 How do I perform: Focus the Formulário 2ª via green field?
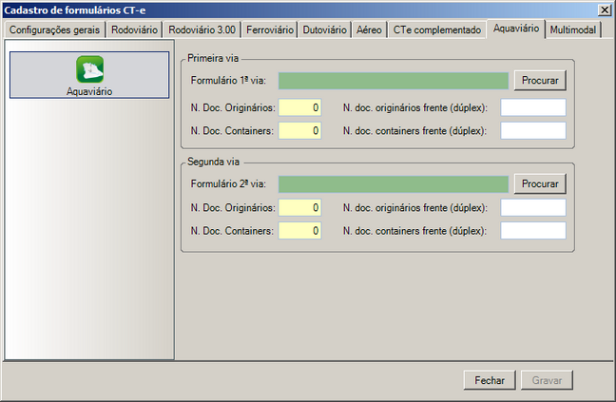point(394,183)
